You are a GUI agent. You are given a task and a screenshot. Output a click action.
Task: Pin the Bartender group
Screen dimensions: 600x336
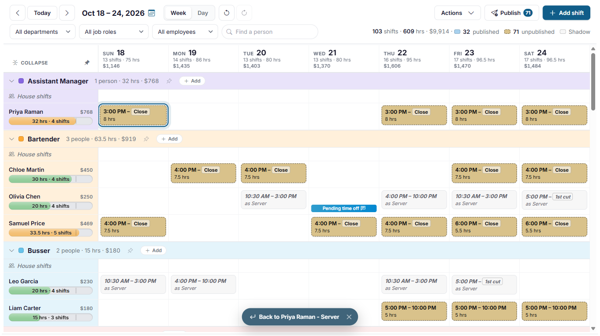146,139
